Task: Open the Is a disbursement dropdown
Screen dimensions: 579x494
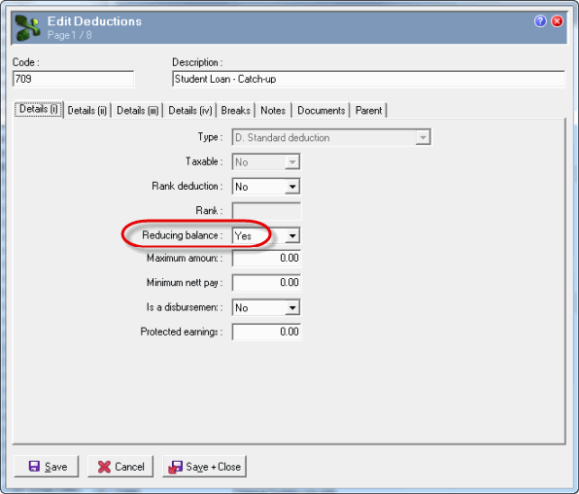Action: pyautogui.click(x=292, y=307)
